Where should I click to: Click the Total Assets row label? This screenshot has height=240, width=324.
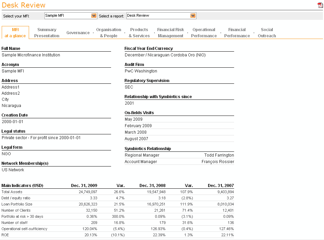[x=12, y=192]
